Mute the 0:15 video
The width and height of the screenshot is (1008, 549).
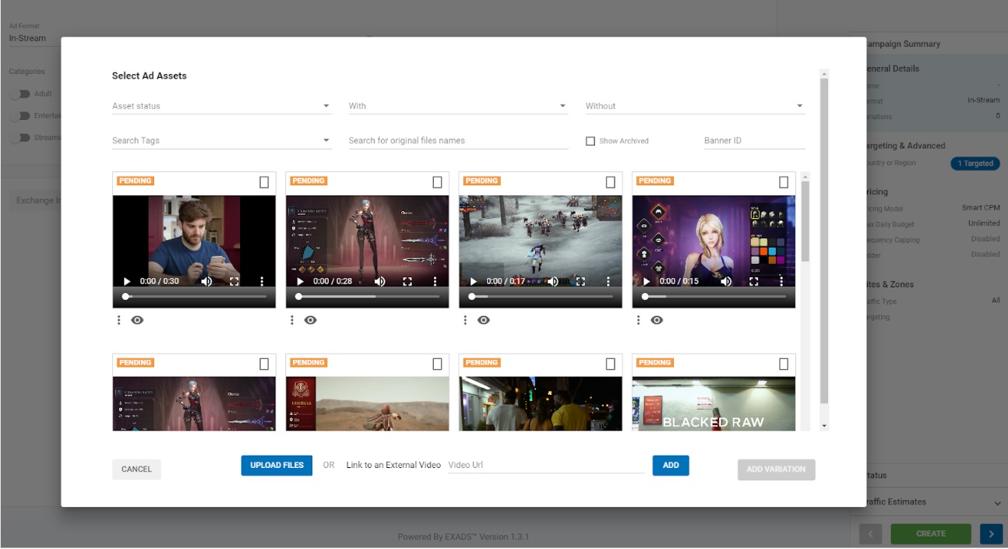pos(726,281)
